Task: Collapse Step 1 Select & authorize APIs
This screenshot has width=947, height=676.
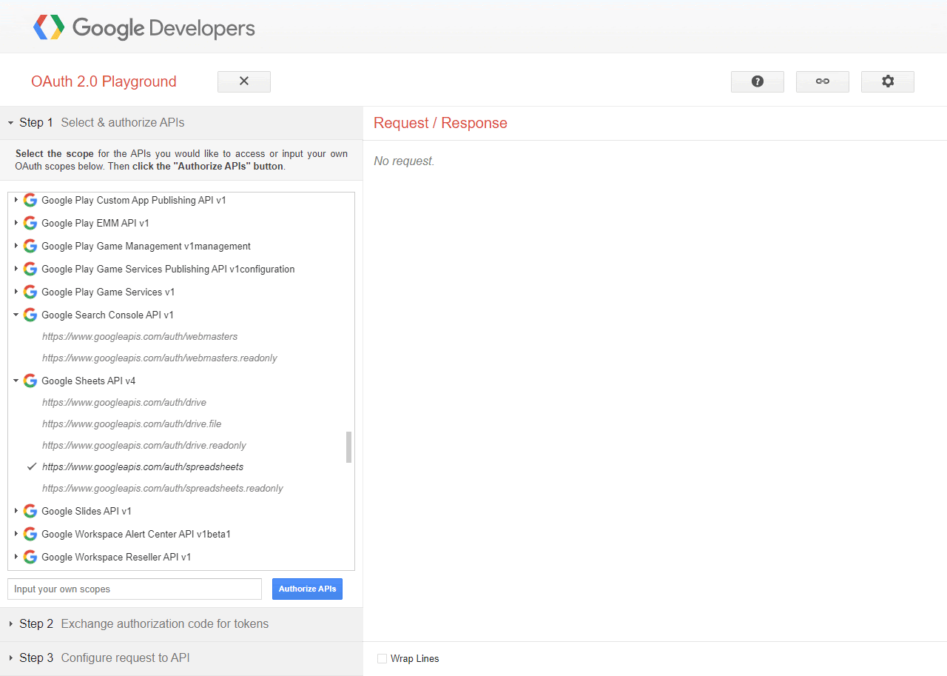Action: pyautogui.click(x=181, y=122)
